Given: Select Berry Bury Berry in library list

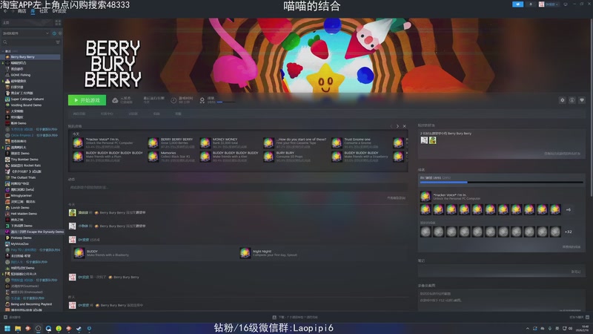Looking at the screenshot, I should point(31,57).
